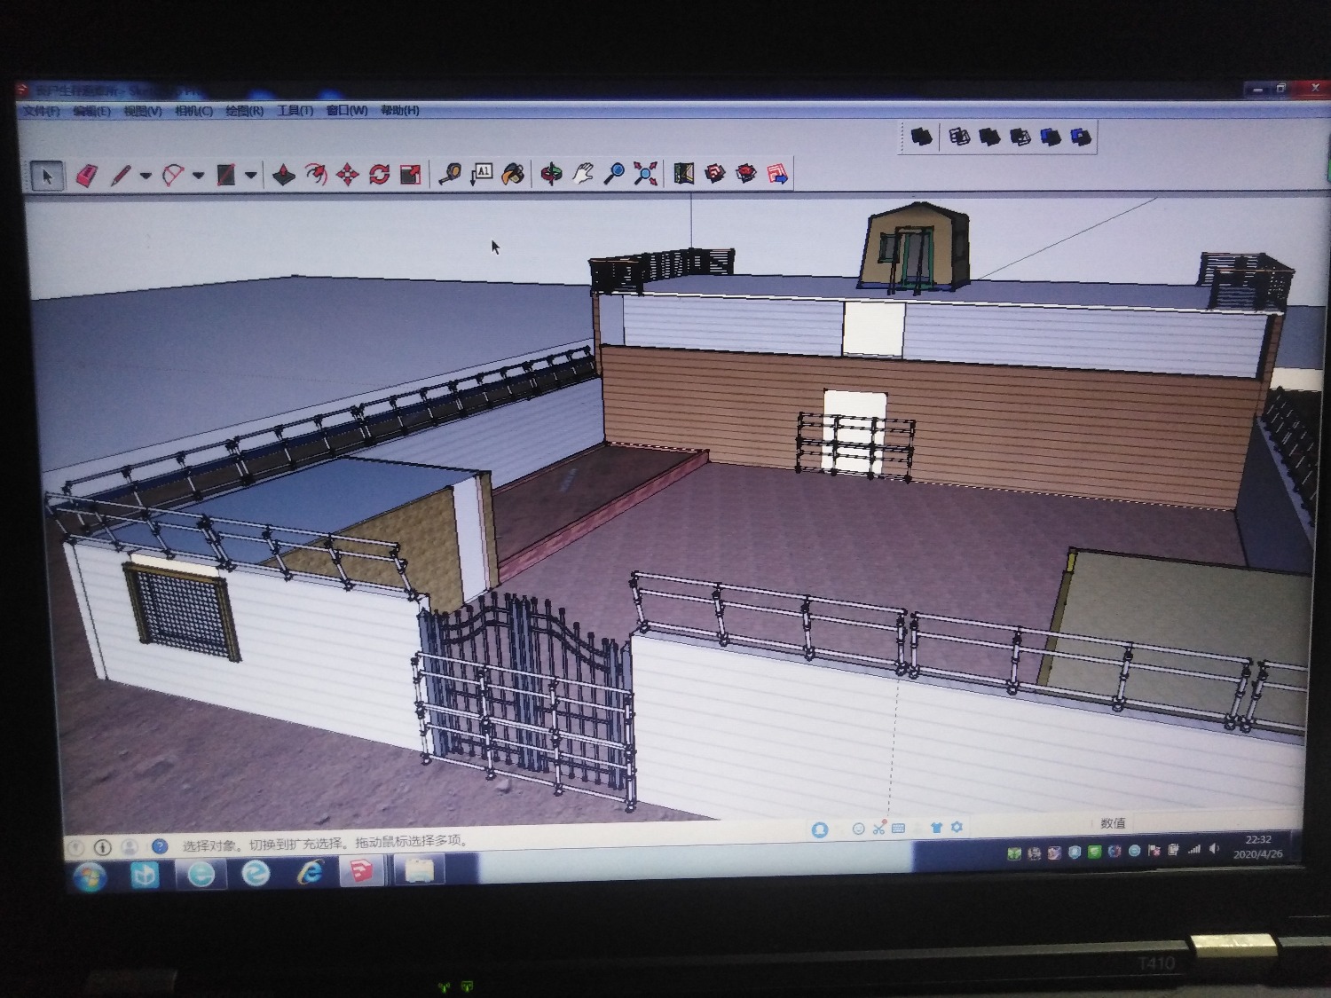Choose the Line pencil tool
The width and height of the screenshot is (1331, 998).
(x=121, y=176)
